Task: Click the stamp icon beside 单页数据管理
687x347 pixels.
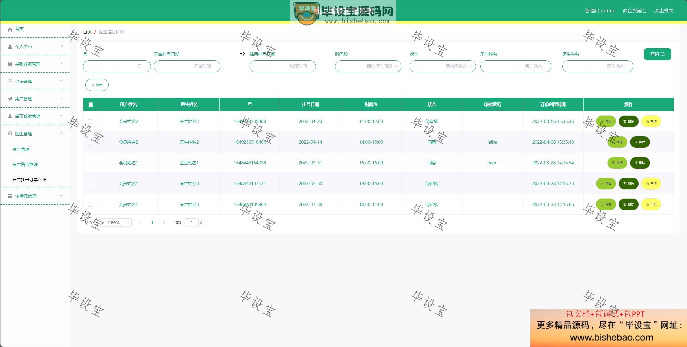Action: (x=10, y=116)
